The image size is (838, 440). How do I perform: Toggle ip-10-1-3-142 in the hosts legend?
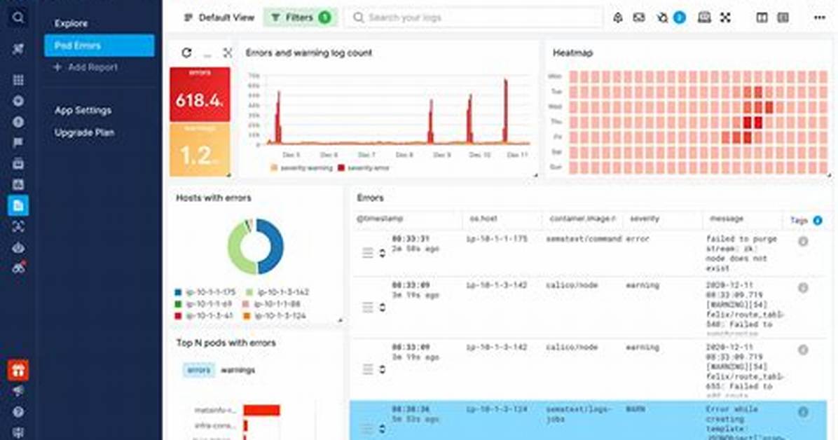tap(277, 292)
